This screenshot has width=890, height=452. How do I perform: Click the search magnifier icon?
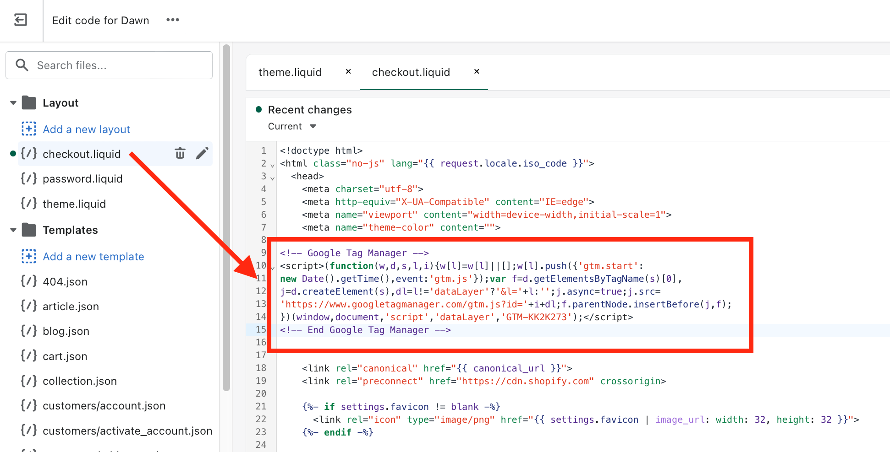tap(22, 65)
